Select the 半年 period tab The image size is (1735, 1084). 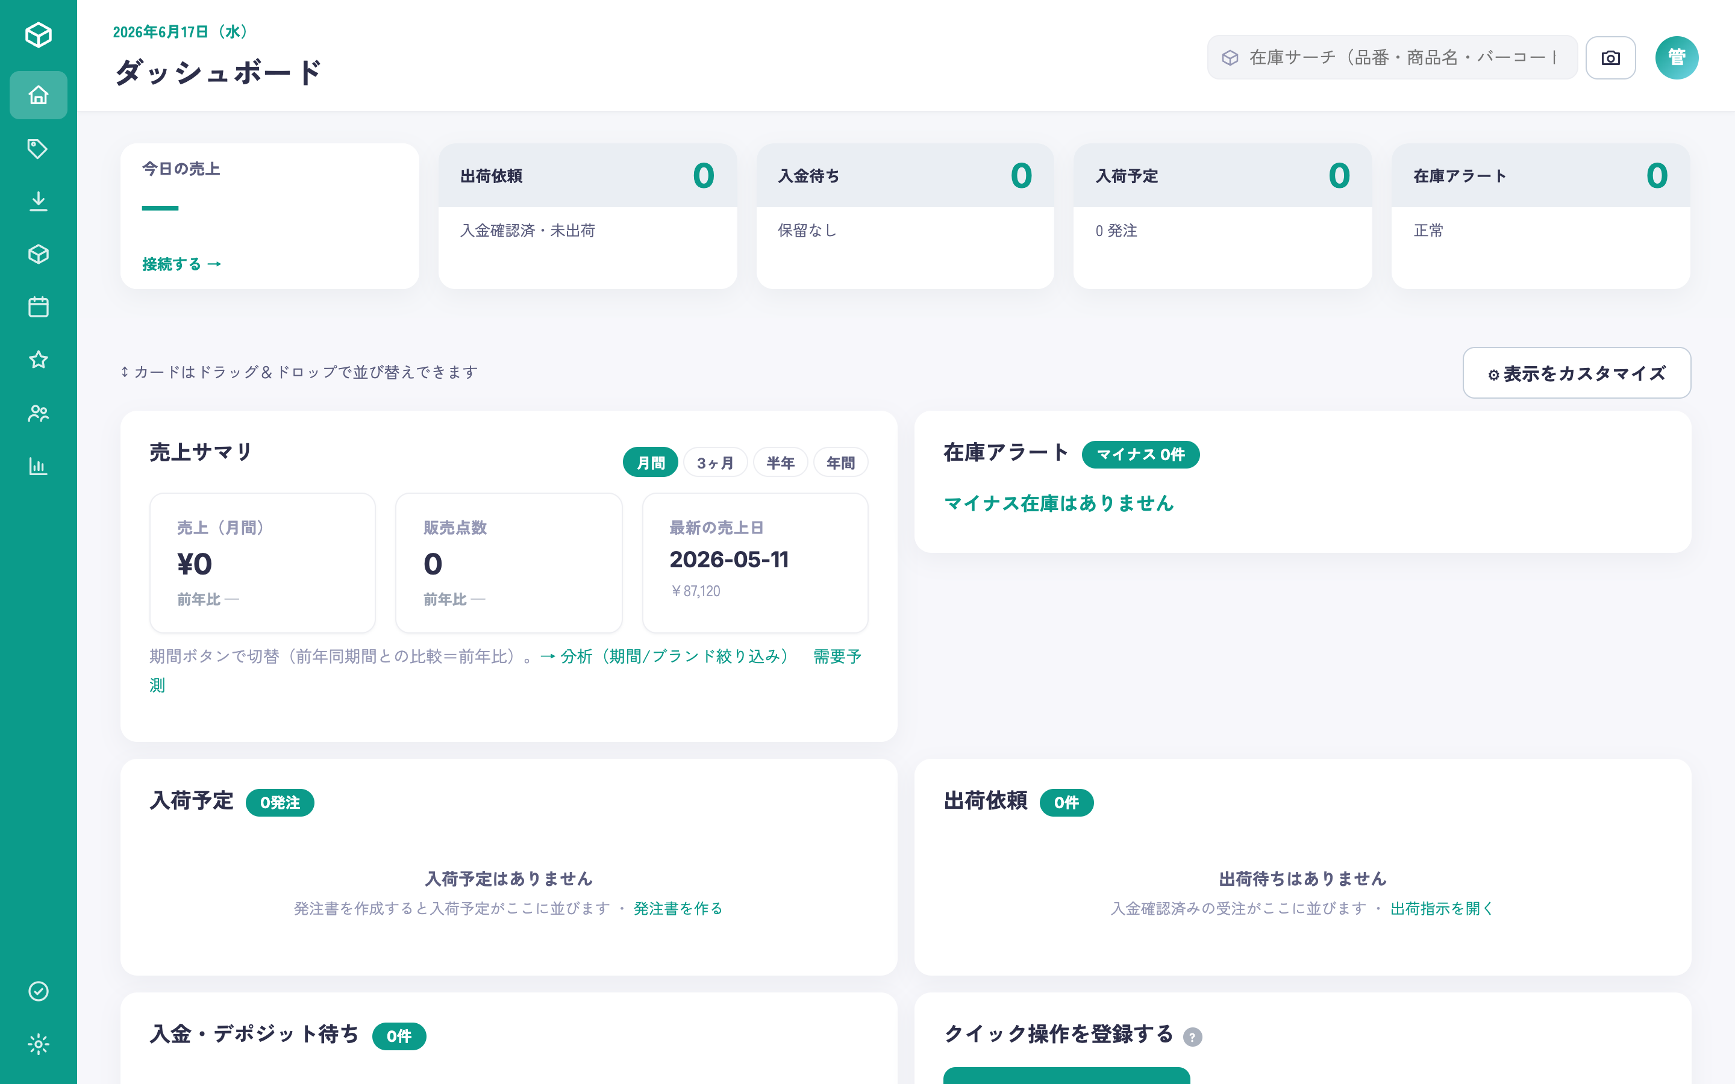point(780,463)
